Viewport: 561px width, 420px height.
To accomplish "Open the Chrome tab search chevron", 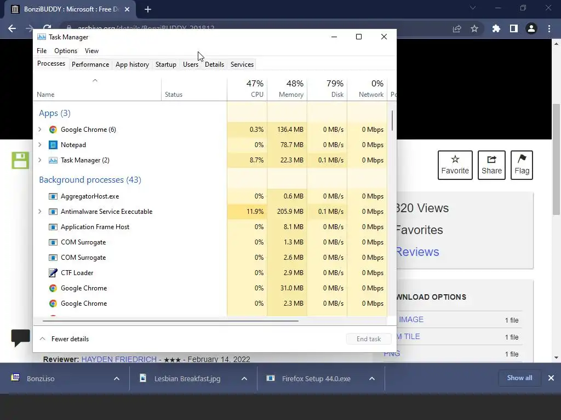I will click(x=473, y=8).
